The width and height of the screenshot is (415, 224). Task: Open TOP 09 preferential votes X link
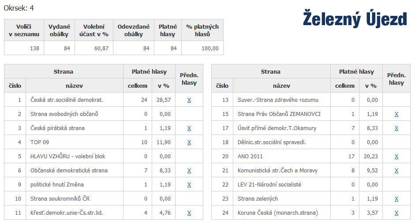coord(189,142)
